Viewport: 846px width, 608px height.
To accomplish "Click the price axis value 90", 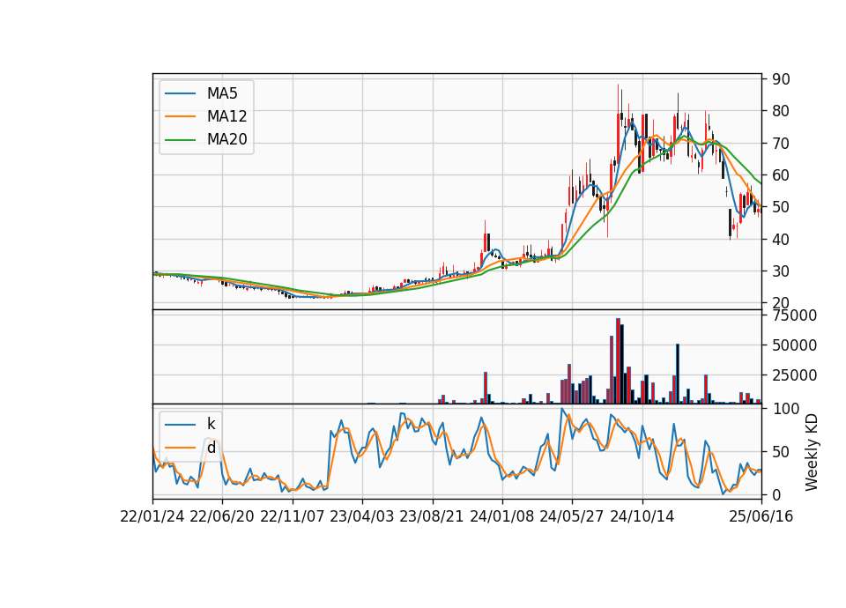I will (x=781, y=79).
